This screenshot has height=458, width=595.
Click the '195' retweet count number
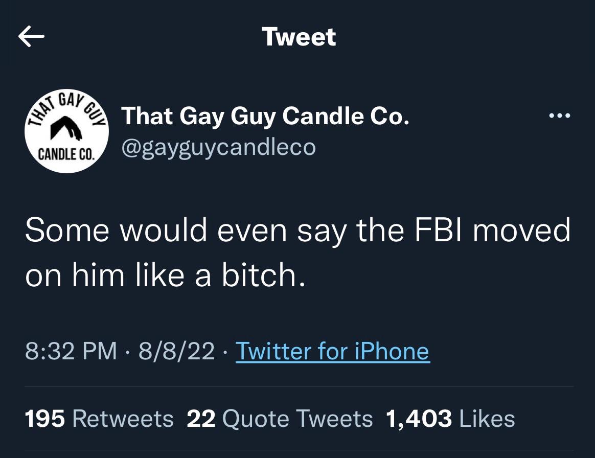[45, 419]
